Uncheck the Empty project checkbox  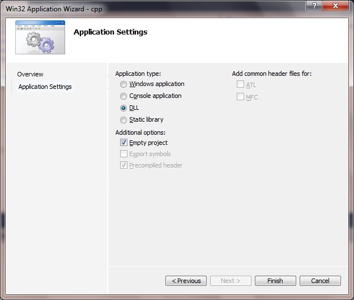(123, 142)
